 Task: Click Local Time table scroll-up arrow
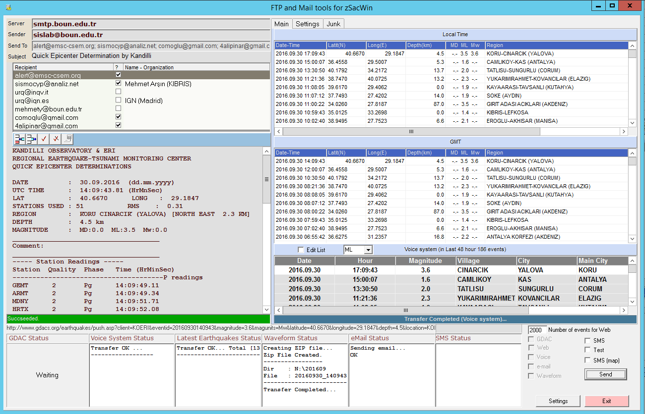pyautogui.click(x=632, y=45)
